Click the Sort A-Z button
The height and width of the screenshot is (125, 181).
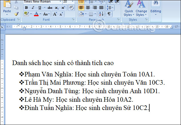coord(101,14)
